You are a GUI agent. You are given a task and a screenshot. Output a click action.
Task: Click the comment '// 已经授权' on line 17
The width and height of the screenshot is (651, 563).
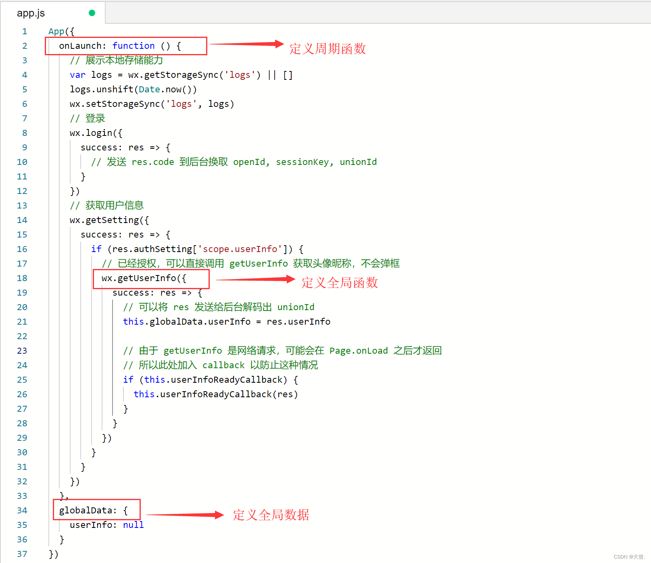250,264
